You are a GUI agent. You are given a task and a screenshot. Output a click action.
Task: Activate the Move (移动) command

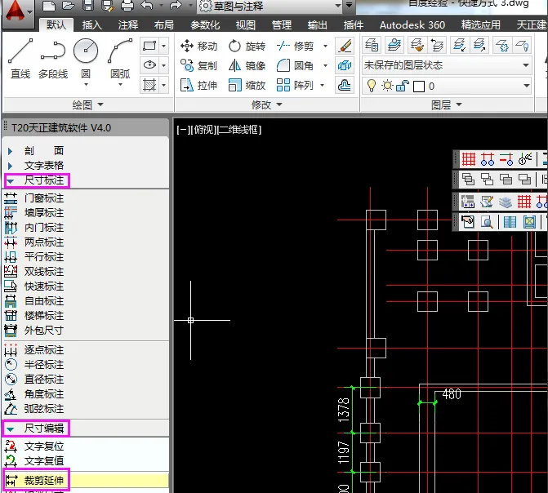point(198,46)
